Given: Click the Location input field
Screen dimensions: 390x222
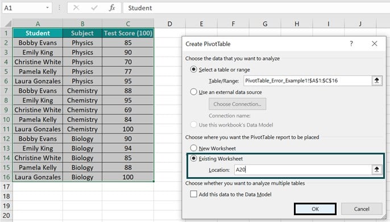Looking at the screenshot, I should click(x=302, y=170).
